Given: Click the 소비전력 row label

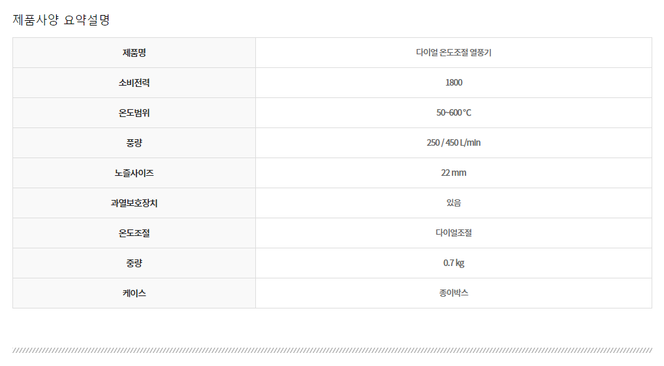Looking at the screenshot, I should pyautogui.click(x=134, y=83).
